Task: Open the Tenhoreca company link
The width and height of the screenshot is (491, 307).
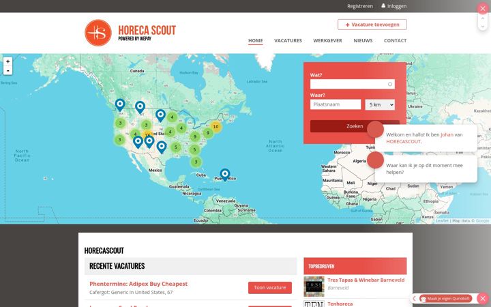Action: pos(340,304)
